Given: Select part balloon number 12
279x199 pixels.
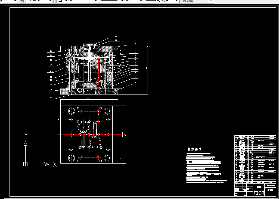Looking at the screenshot, I should point(135,53).
